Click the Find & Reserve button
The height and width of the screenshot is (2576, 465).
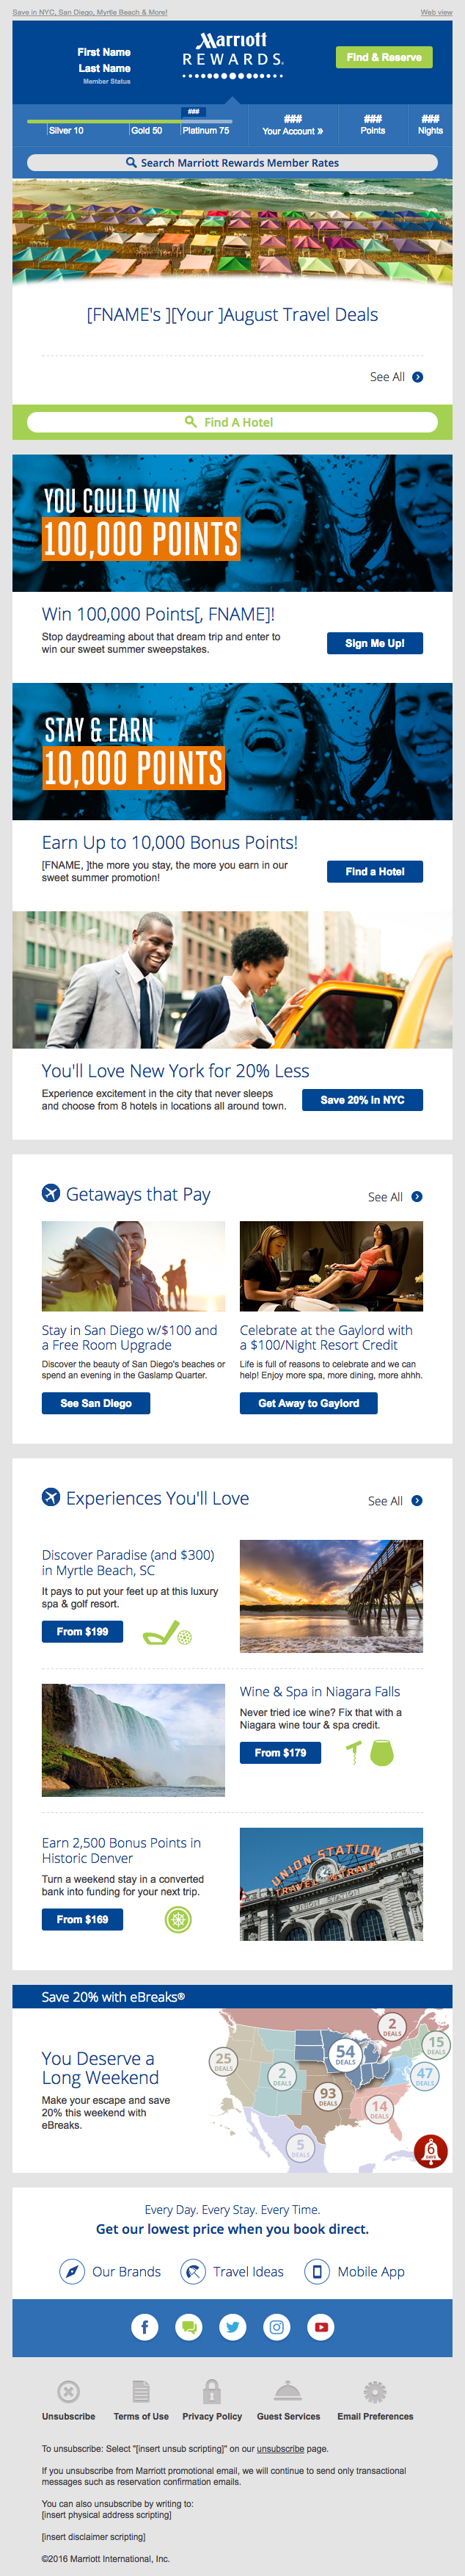coord(384,58)
